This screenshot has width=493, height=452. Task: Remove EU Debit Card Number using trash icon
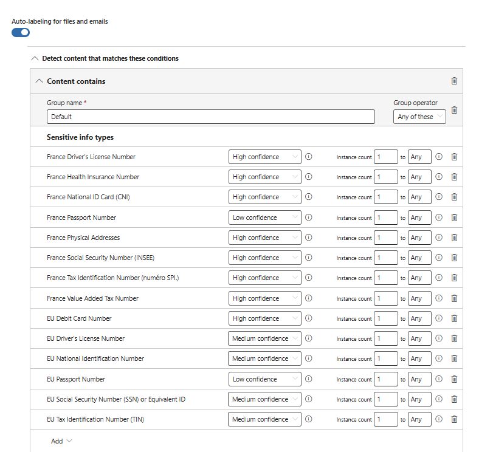click(x=454, y=318)
